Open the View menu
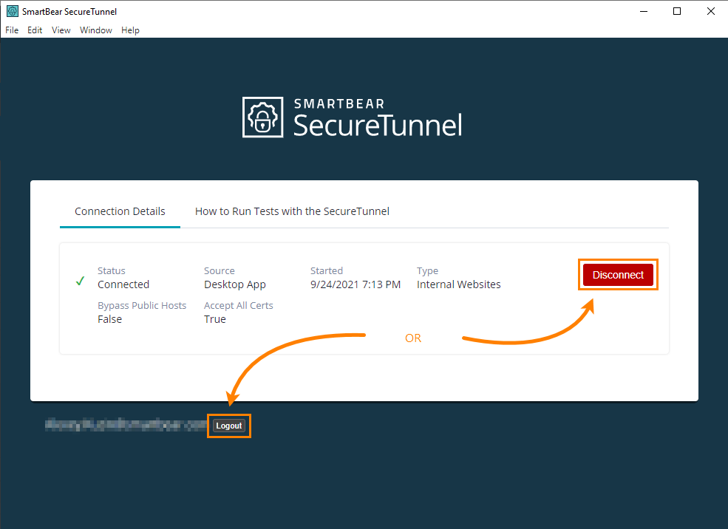728x529 pixels. pyautogui.click(x=61, y=30)
